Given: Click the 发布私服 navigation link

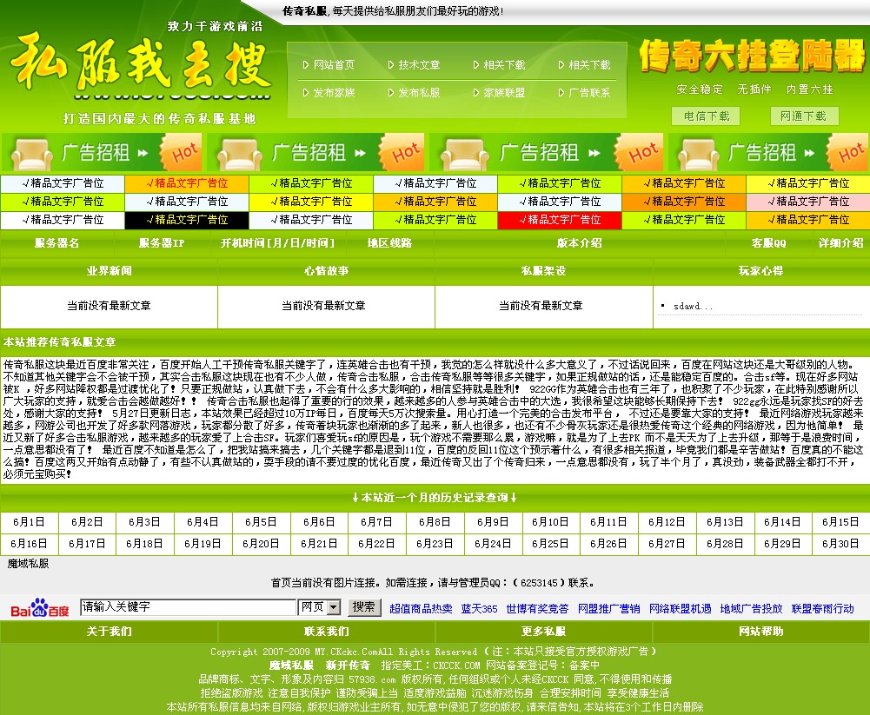Looking at the screenshot, I should click(422, 92).
